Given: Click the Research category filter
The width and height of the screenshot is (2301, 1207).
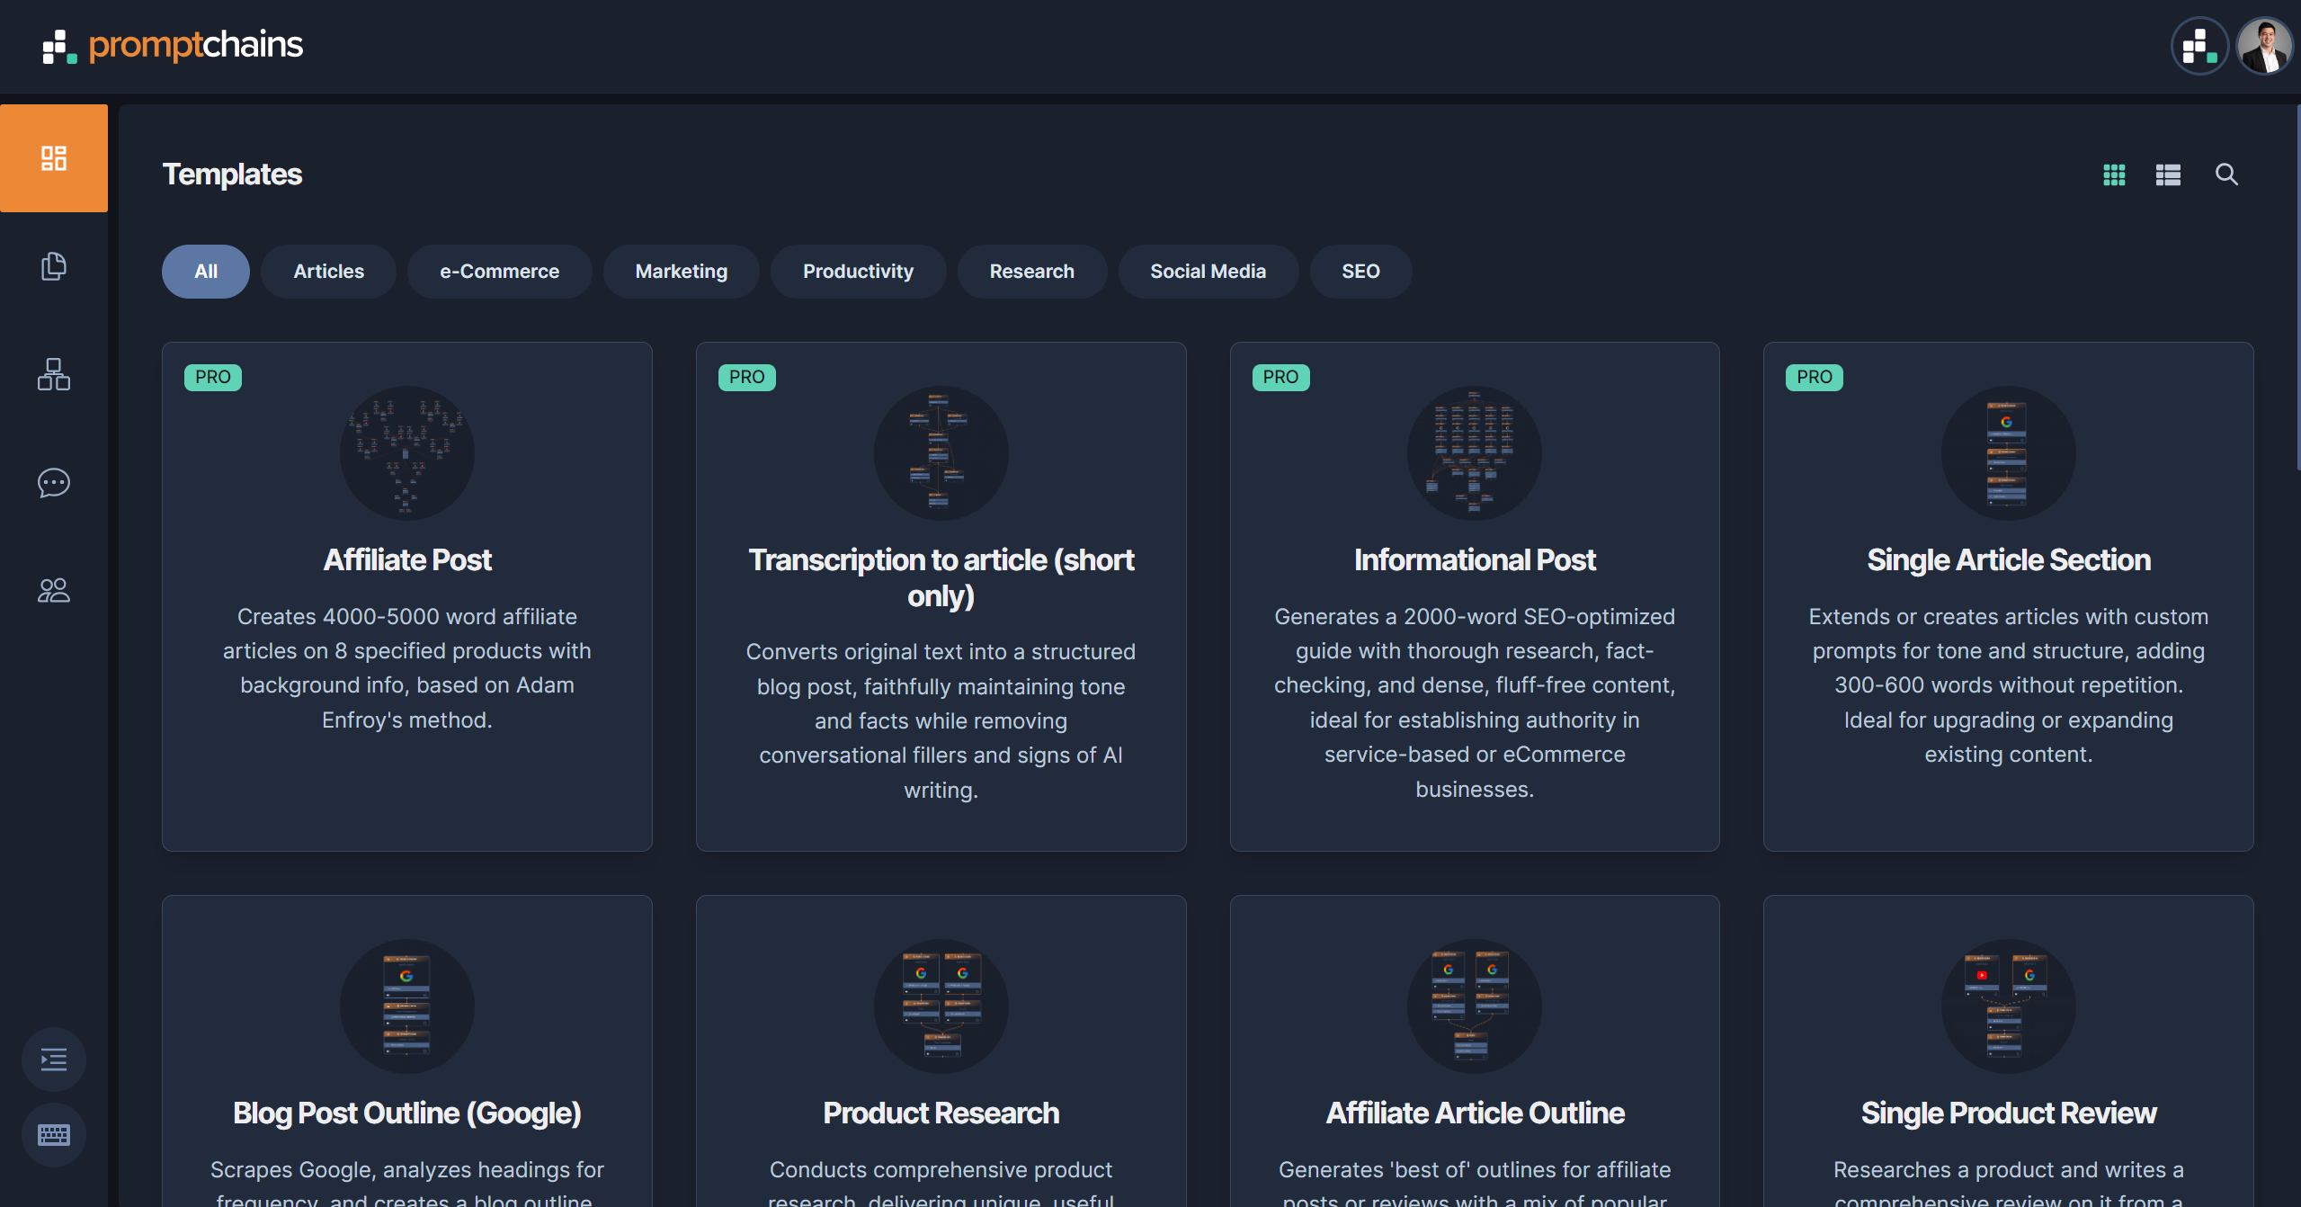Looking at the screenshot, I should point(1031,273).
